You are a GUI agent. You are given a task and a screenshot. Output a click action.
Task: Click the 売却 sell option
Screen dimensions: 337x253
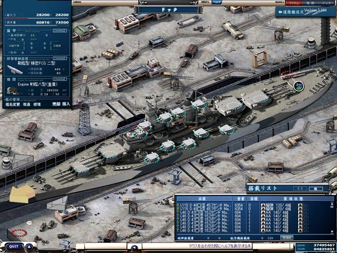56,104
